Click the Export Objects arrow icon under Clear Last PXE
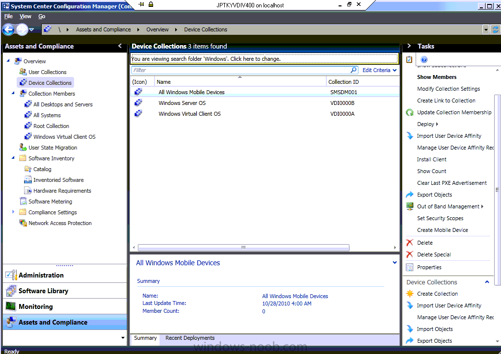This screenshot has width=501, height=354. pos(410,194)
